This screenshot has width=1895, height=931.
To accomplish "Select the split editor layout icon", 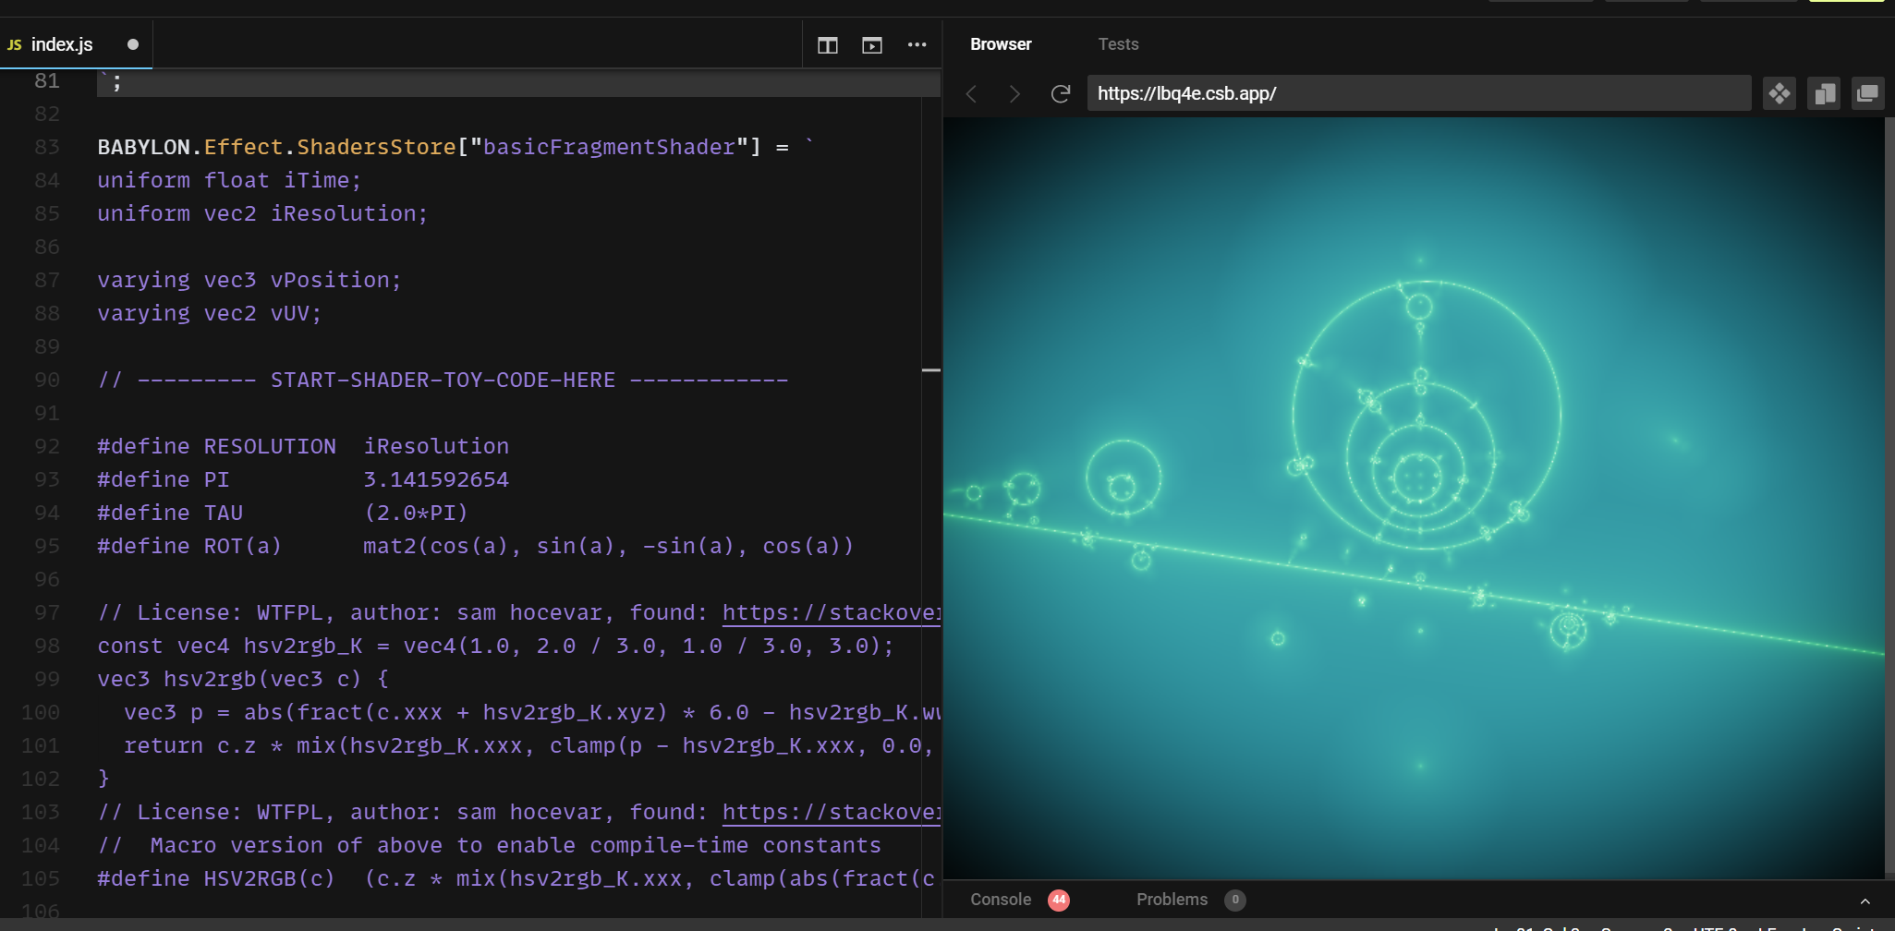I will point(827,44).
